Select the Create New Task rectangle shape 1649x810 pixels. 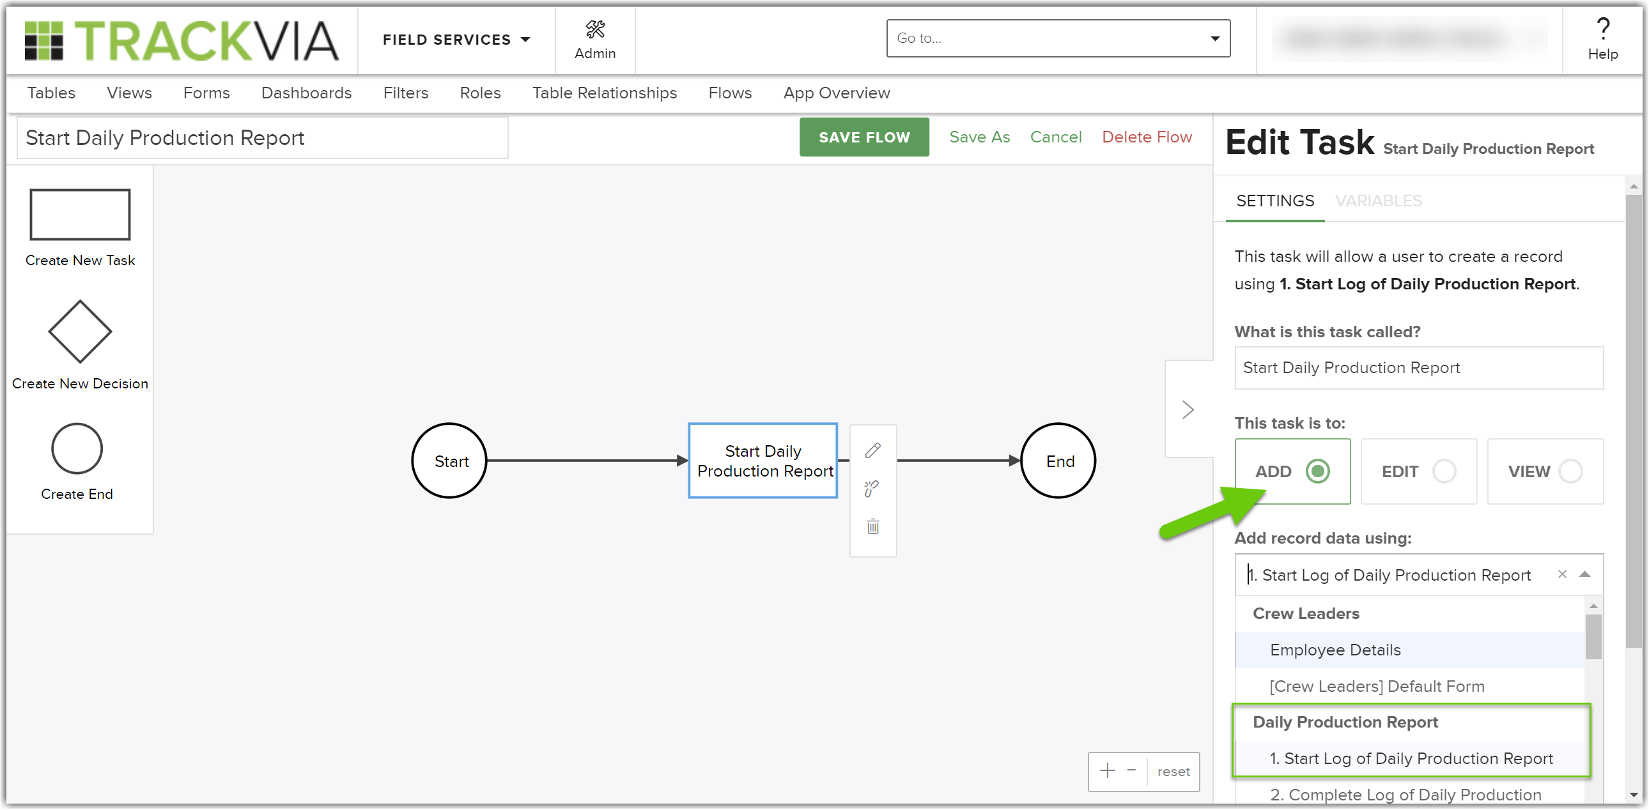[x=80, y=215]
